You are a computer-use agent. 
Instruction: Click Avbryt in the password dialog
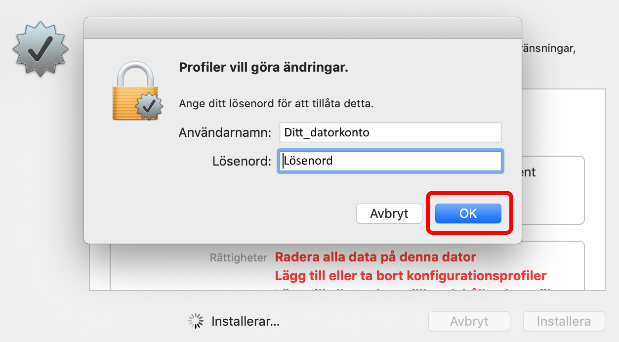(x=389, y=214)
